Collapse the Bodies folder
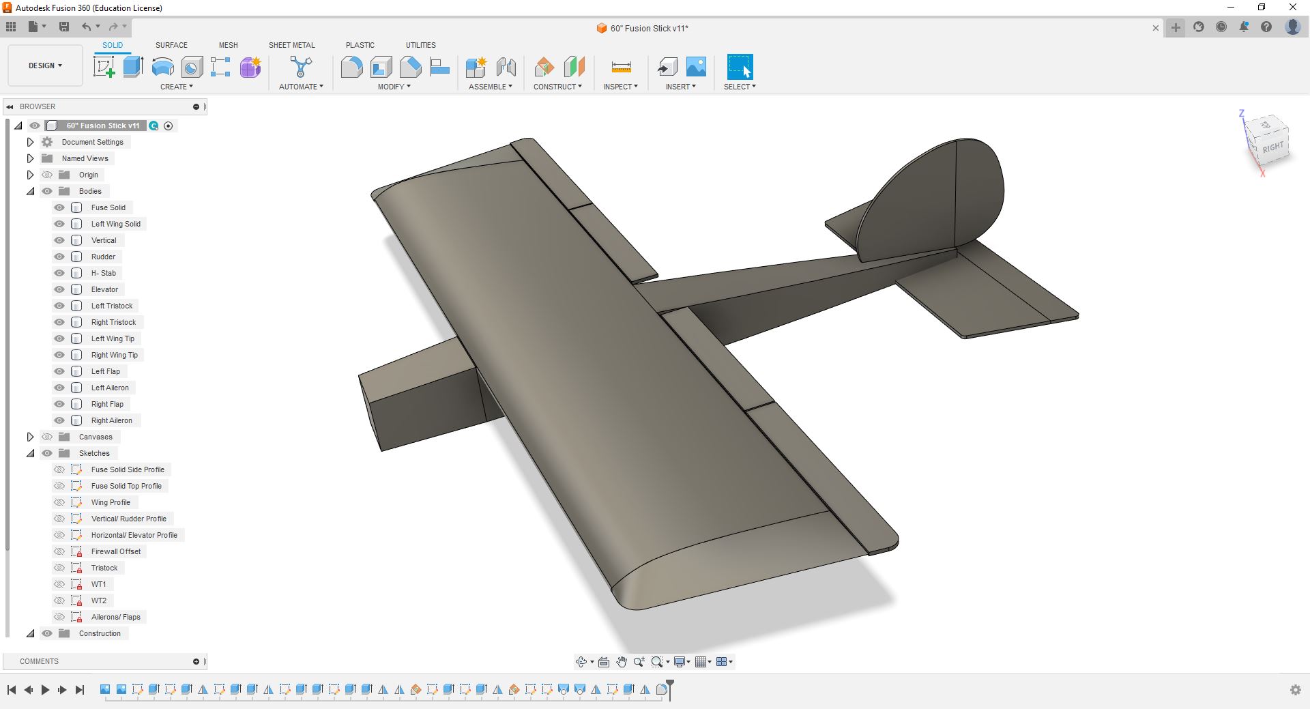This screenshot has height=709, width=1310. 30,191
